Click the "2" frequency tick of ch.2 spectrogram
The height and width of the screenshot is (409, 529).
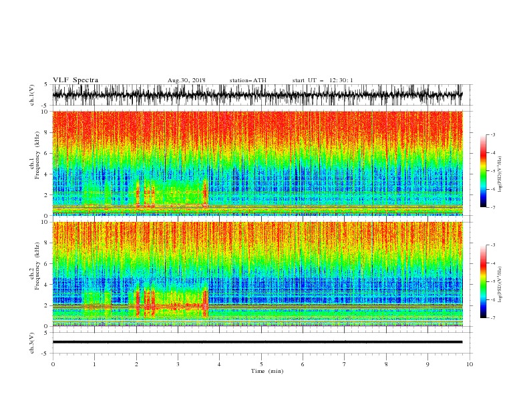pyautogui.click(x=47, y=305)
